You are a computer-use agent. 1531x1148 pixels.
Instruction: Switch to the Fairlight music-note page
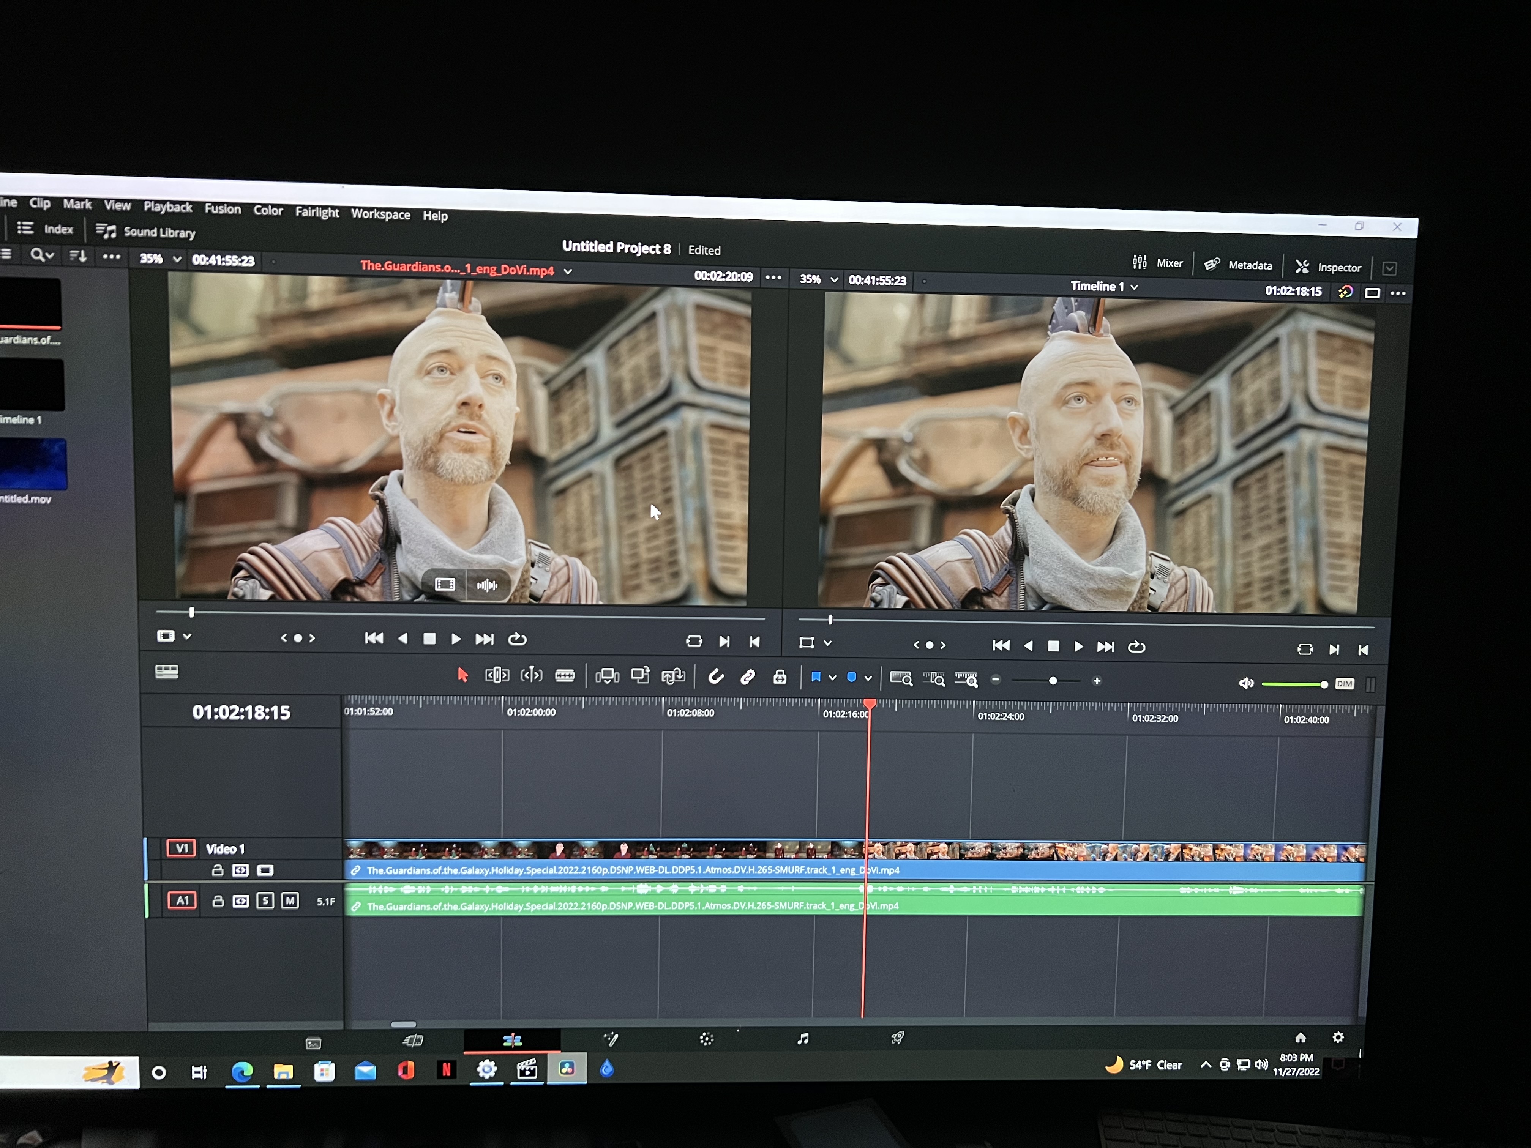(803, 1039)
